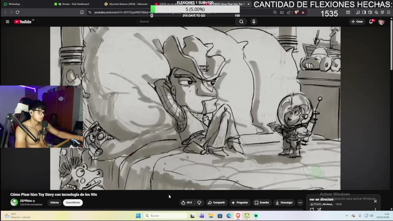Click the Toy Story storyboard video player
The width and height of the screenshot is (393, 221).
pos(195,108)
